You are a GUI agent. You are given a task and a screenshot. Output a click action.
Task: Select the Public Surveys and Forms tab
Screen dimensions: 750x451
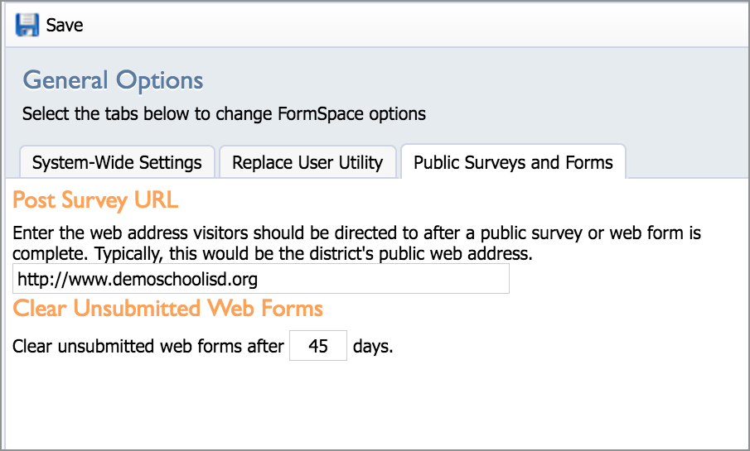pyautogui.click(x=513, y=162)
